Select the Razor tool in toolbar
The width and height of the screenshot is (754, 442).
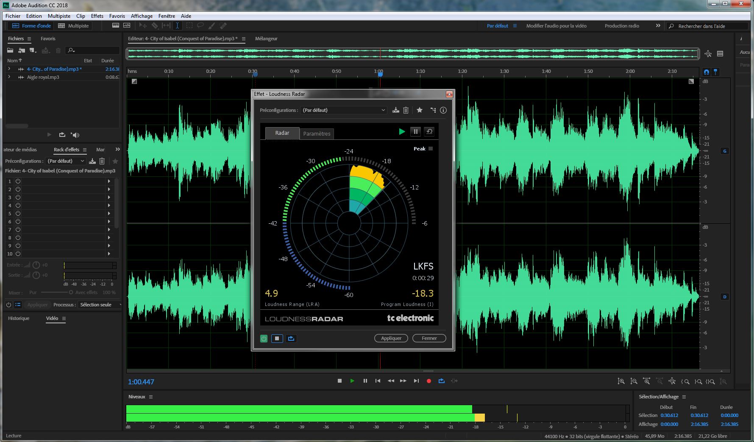(x=155, y=26)
